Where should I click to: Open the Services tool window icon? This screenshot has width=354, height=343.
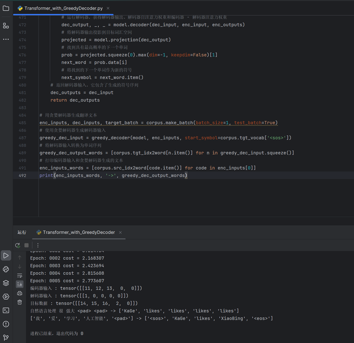6,296
